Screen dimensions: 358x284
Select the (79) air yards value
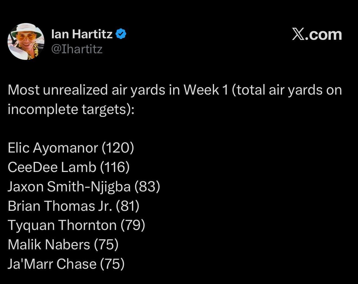tap(133, 225)
